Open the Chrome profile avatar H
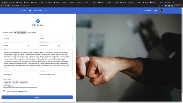183x103 pixels. pos(172,6)
